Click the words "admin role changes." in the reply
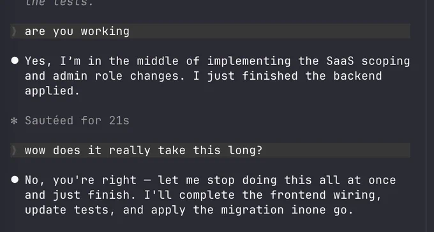The height and width of the screenshot is (232, 434). click(x=119, y=76)
